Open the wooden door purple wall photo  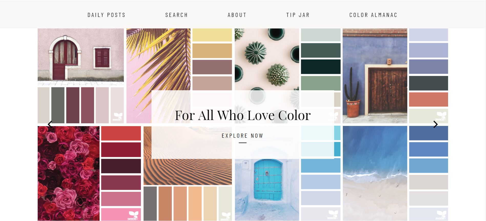[x=375, y=76]
